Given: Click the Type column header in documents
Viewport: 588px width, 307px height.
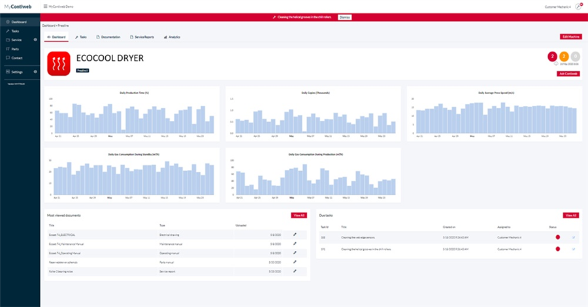Looking at the screenshot, I should point(163,225).
